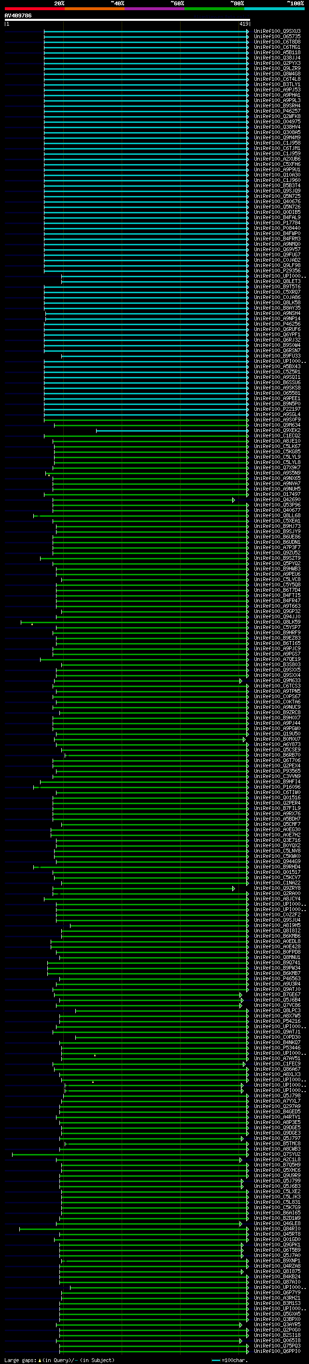
Task: Click the UniRef100_B2SI18 label
Action: (277, 1335)
